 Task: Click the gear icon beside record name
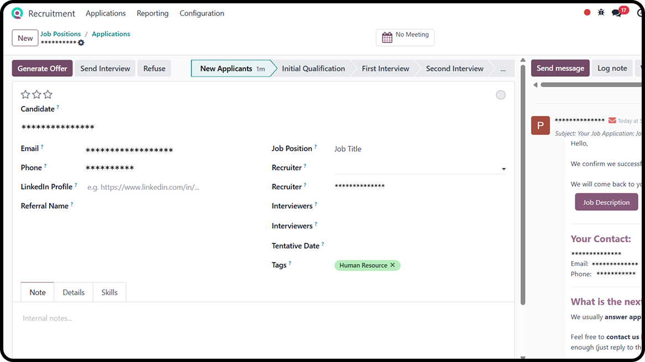[81, 43]
